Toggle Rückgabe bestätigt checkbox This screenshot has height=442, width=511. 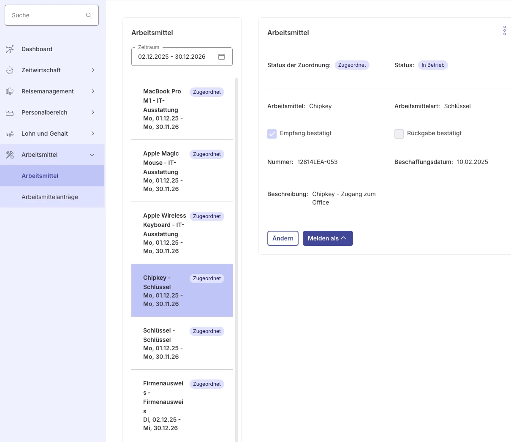pos(399,134)
